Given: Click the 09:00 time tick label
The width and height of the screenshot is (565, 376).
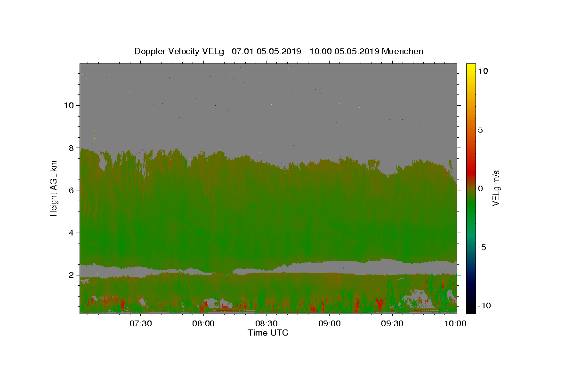Looking at the screenshot, I should (330, 323).
